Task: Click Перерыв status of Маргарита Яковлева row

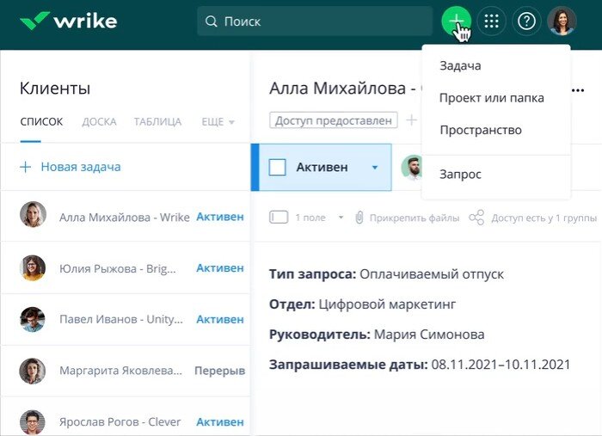Action: (x=219, y=371)
